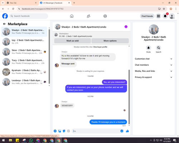Click the More options button
The height and width of the screenshot is (143, 179).
[110, 41]
